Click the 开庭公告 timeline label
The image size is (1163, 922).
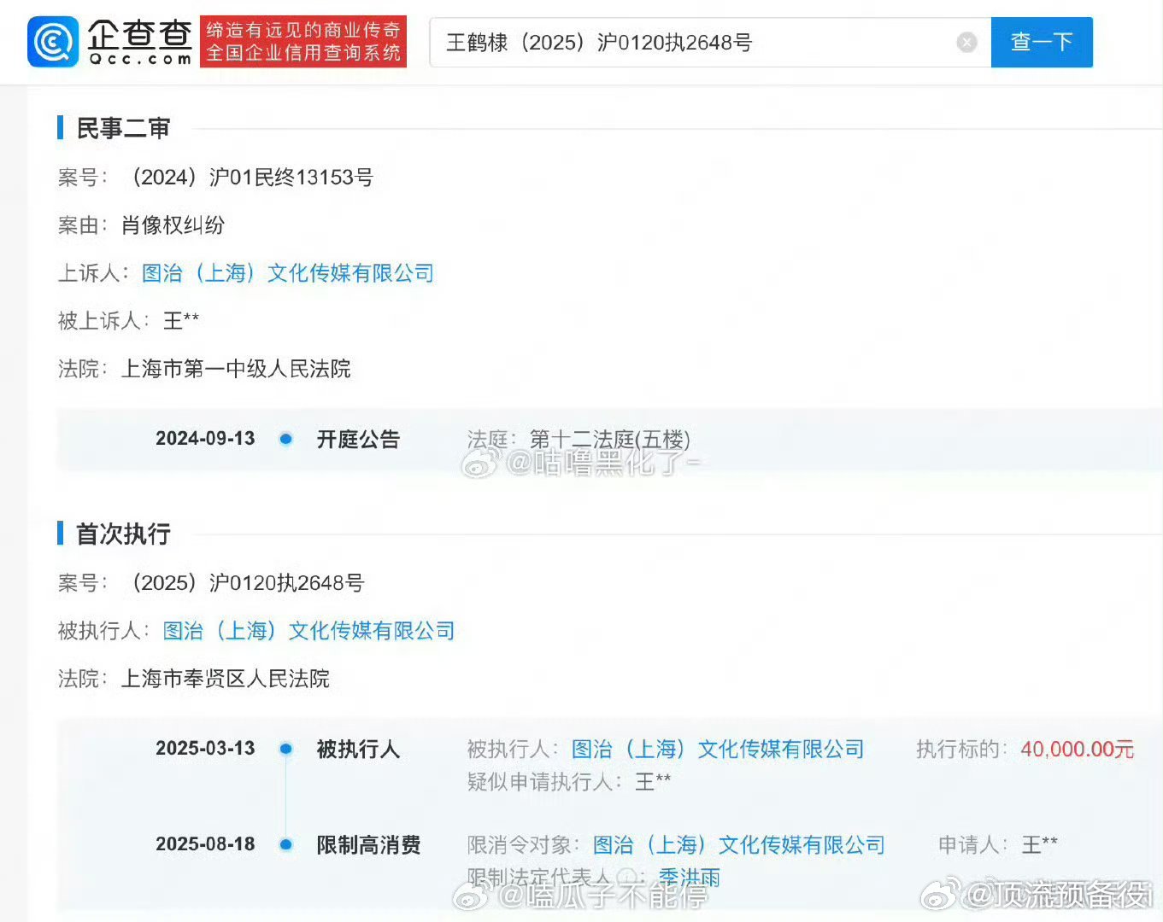pos(358,439)
